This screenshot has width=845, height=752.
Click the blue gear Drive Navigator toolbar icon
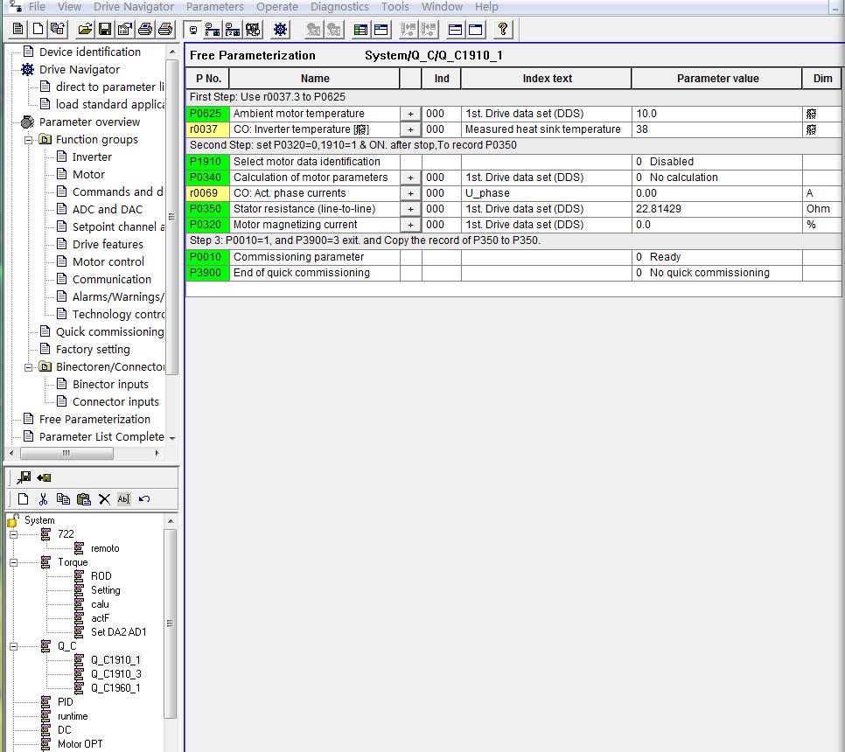coord(280,30)
